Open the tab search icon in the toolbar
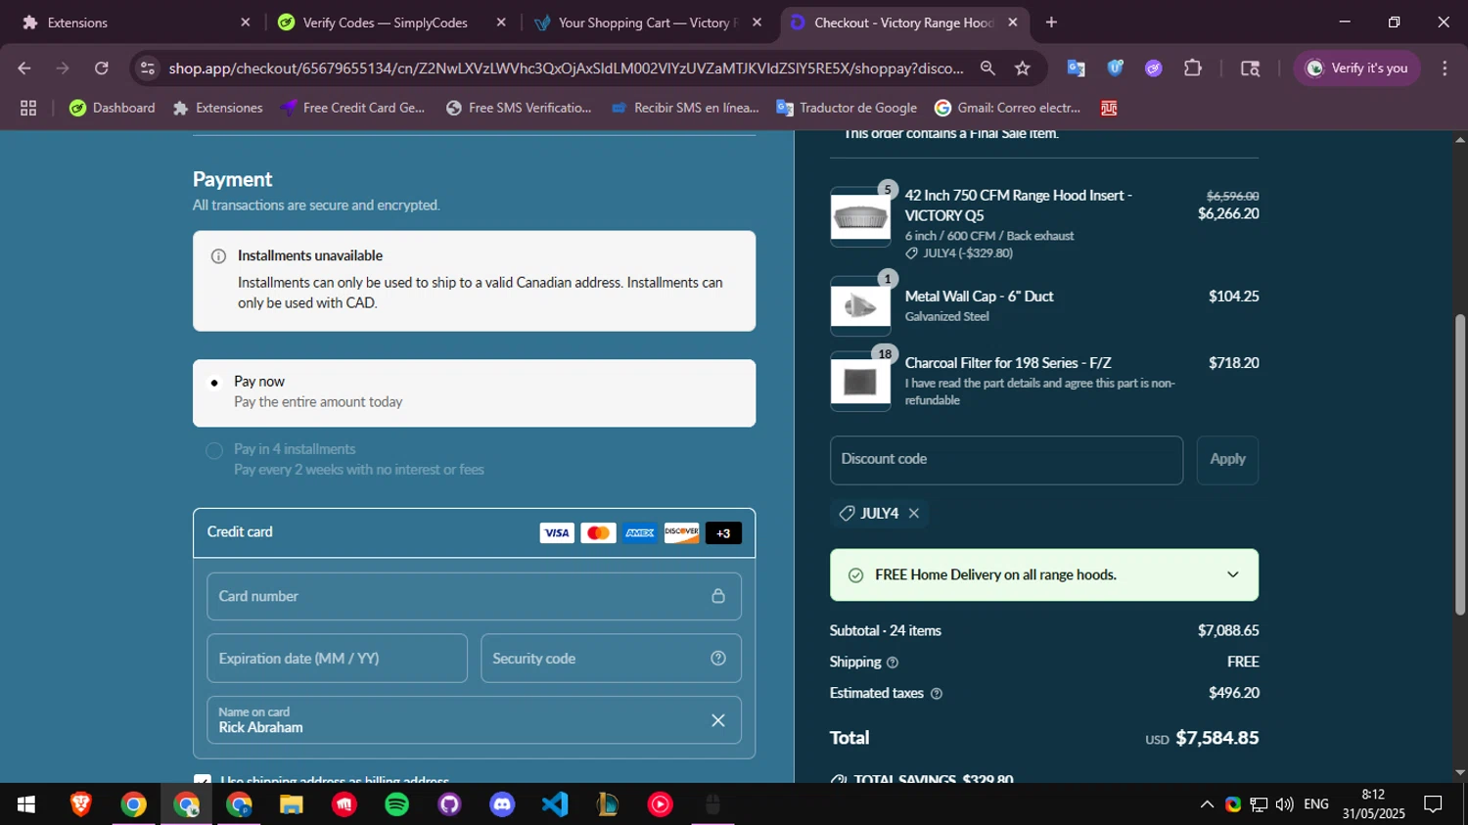 tap(1250, 69)
